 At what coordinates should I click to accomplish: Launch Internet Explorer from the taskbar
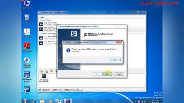point(34,101)
